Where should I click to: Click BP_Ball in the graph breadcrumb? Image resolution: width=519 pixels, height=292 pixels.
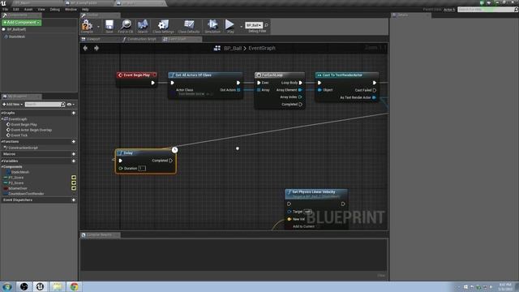point(233,48)
